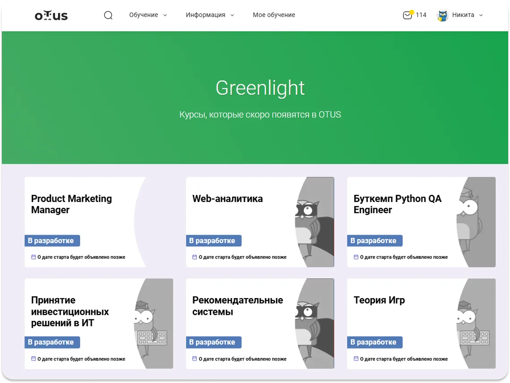Open the search magnifier icon
Screen dimensions: 510x383
tap(108, 15)
